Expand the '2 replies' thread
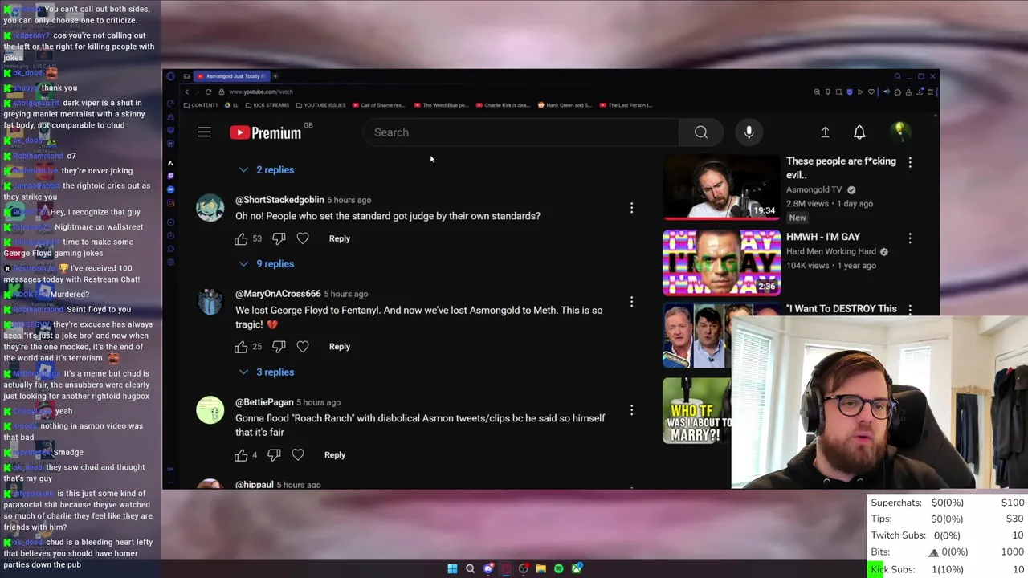Viewport: 1028px width, 578px height. (267, 169)
